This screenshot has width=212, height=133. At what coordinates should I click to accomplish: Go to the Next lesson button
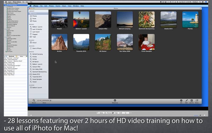(117, 113)
